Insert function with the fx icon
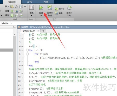This screenshot has width=117, height=96. pyautogui.click(x=16, y=6)
